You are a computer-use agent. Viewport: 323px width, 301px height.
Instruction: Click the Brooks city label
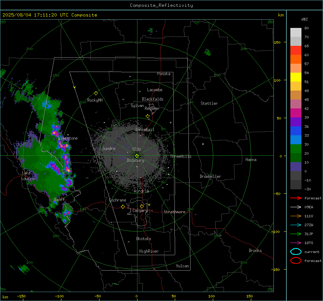click(255, 251)
